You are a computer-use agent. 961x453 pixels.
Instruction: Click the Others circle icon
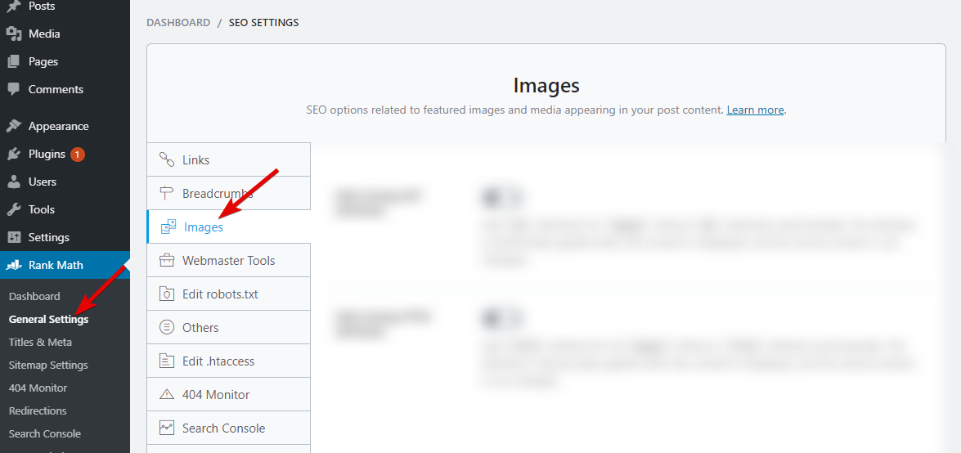167,327
